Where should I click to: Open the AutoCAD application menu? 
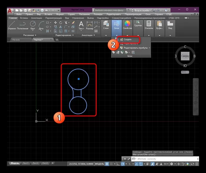[x=10, y=11]
